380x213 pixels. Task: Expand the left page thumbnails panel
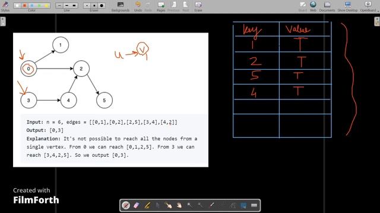click(x=2, y=21)
